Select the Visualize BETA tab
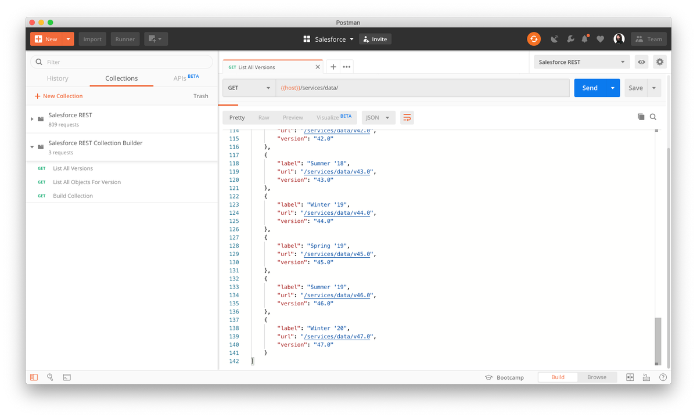 coord(334,117)
